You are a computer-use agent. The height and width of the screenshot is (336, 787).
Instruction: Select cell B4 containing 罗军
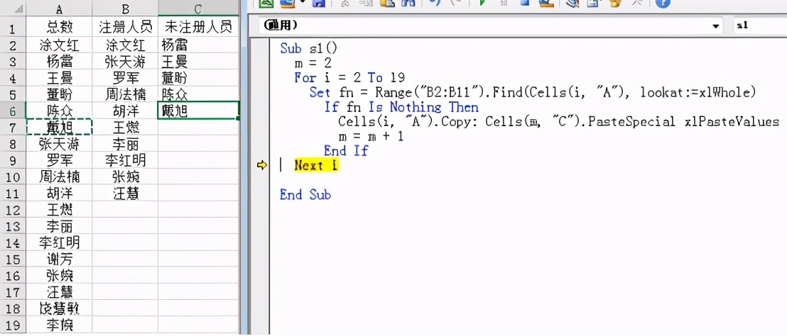125,78
